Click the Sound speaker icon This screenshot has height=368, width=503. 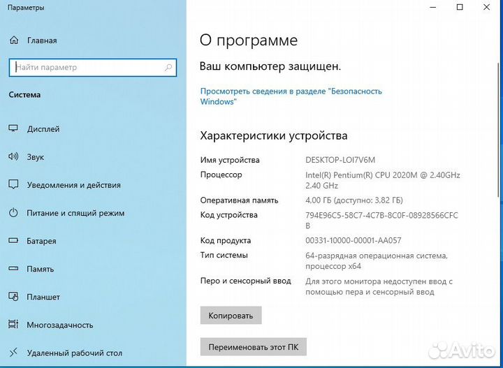point(13,156)
